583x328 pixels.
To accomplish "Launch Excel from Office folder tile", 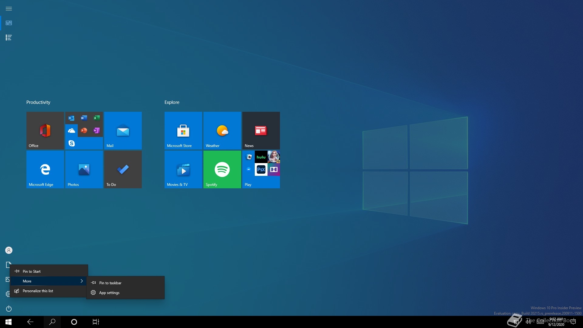I will [97, 118].
